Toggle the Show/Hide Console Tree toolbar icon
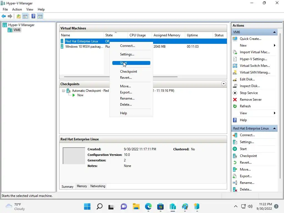 pyautogui.click(x=25, y=16)
